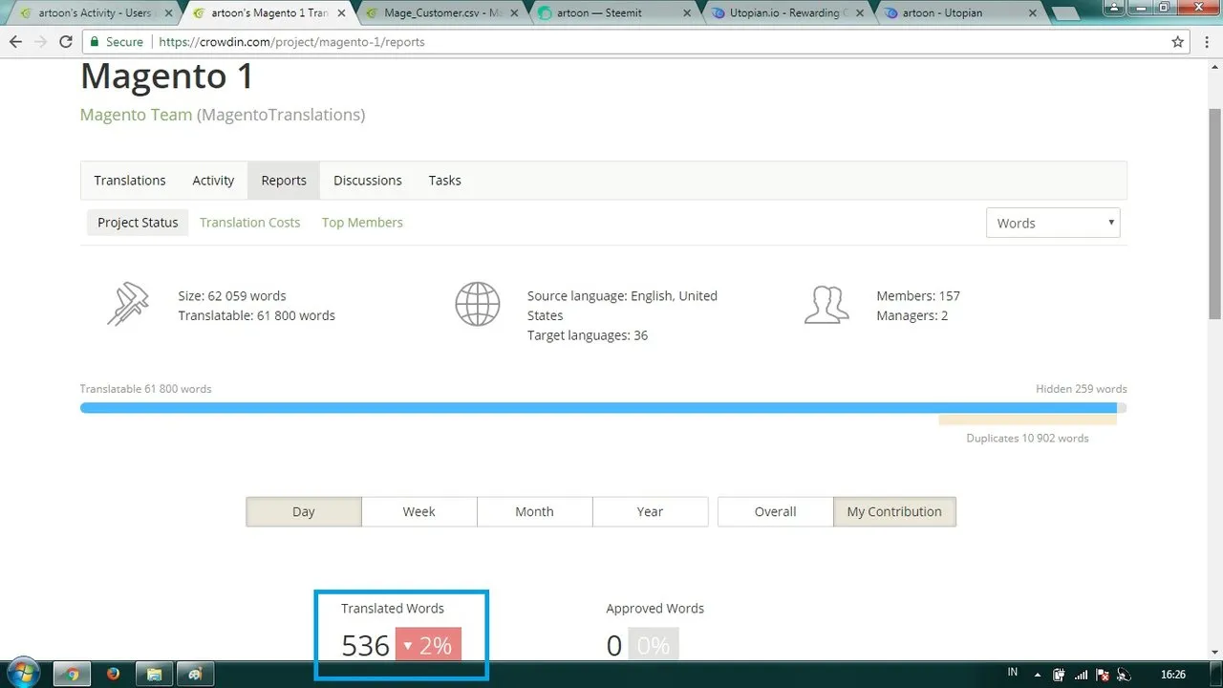
Task: Launch Firefox from the taskbar
Action: tap(114, 674)
